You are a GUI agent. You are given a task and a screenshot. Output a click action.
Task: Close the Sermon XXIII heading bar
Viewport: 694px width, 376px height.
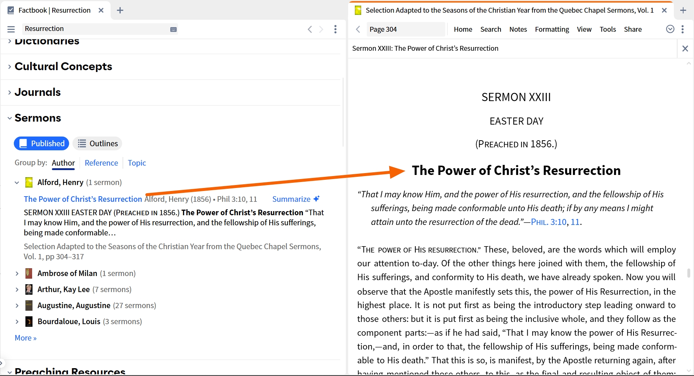pos(685,48)
